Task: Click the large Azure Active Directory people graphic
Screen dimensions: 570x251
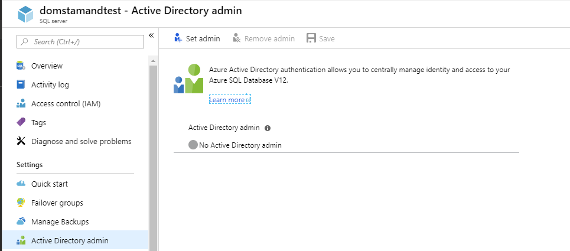Action: (x=188, y=79)
